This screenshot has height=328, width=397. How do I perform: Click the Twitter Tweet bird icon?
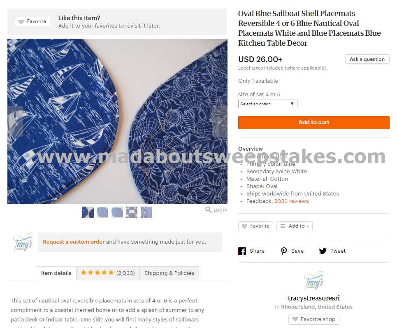323,251
